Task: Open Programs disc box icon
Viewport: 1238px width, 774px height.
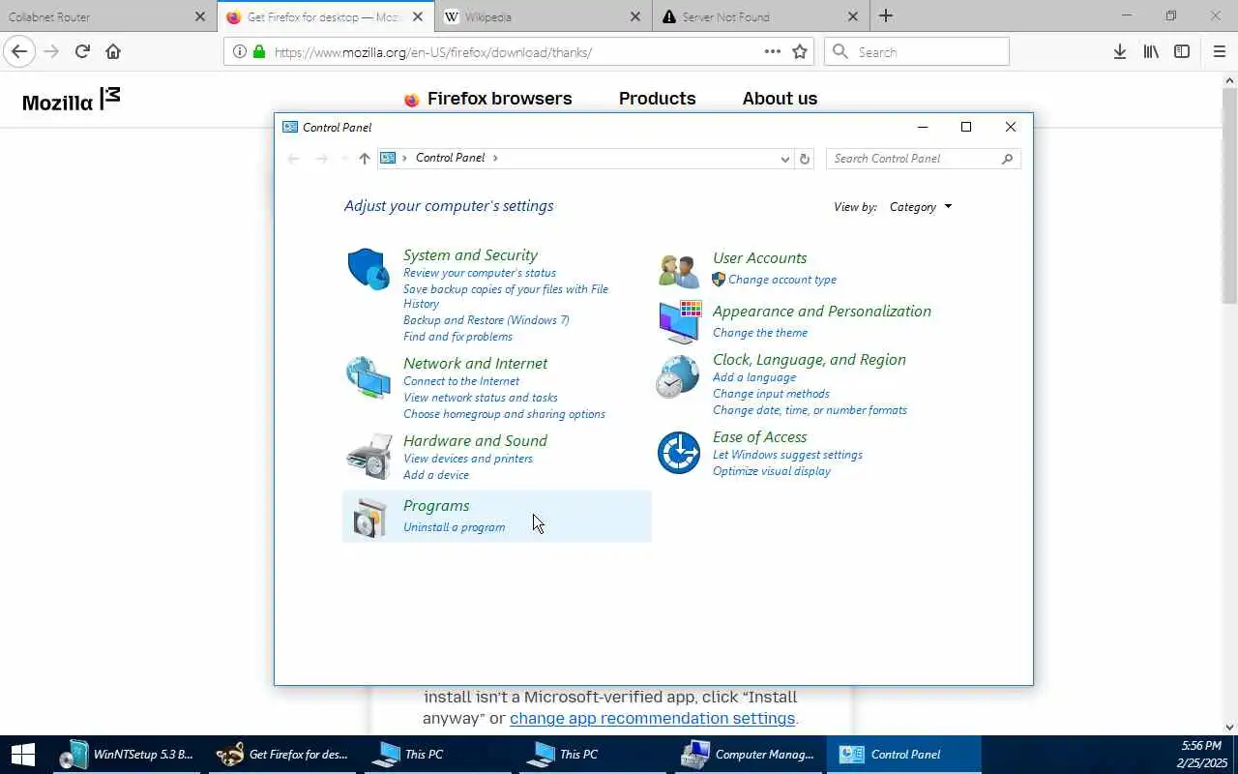Action: pyautogui.click(x=368, y=518)
